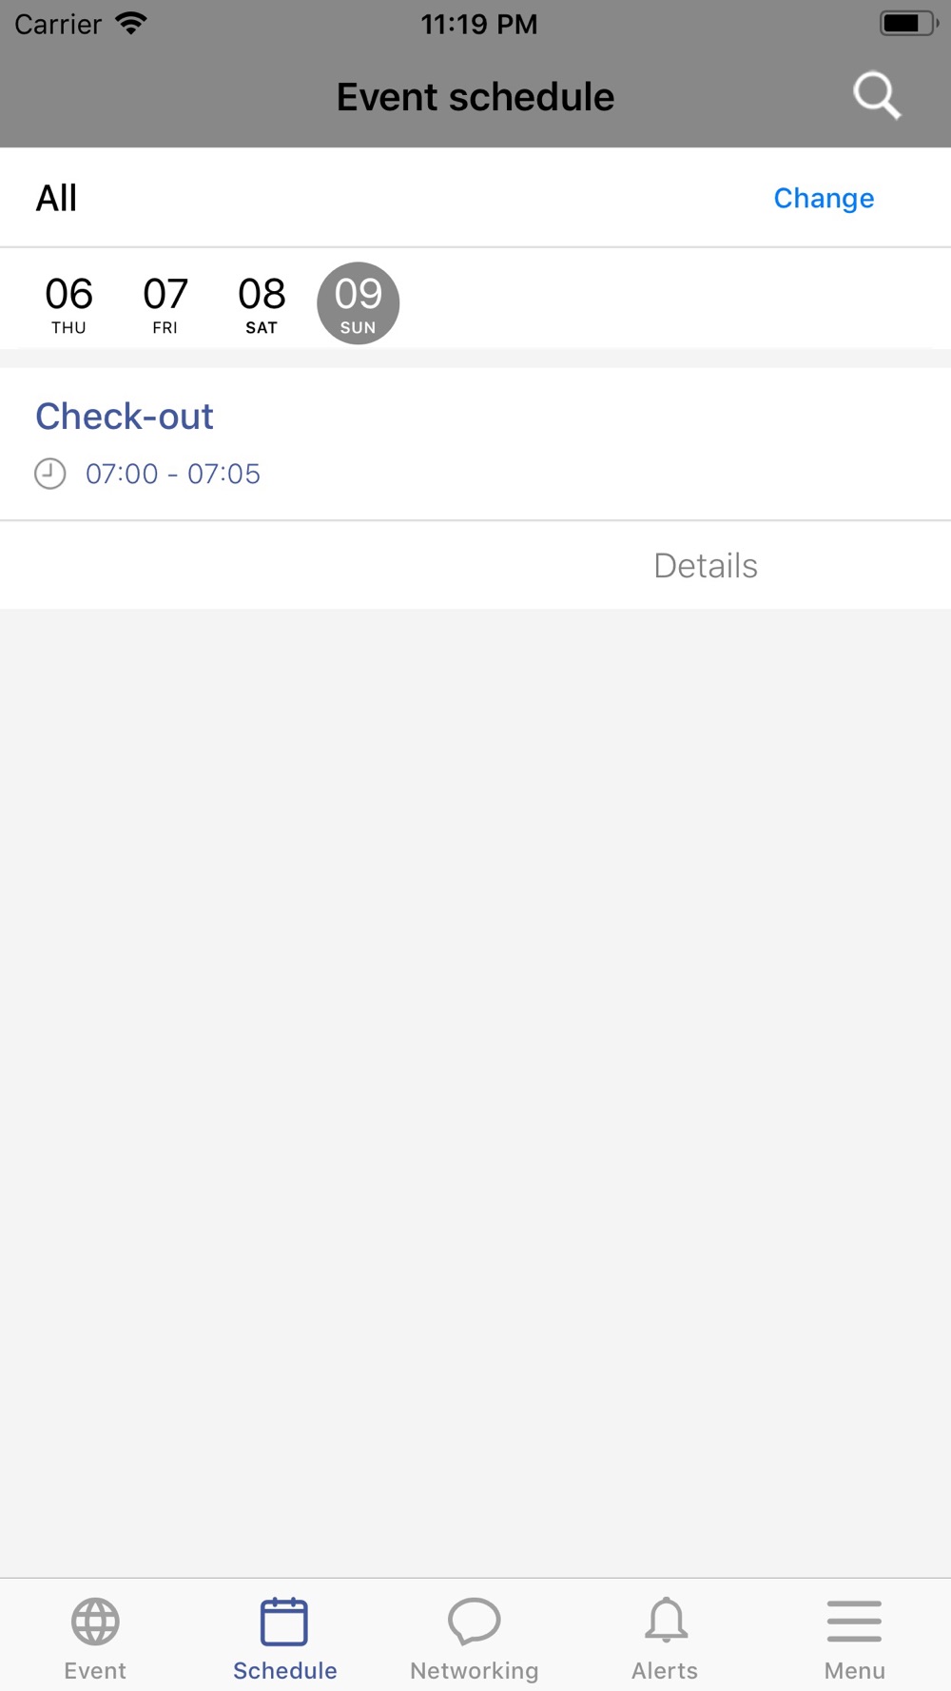Open the hamburger Menu icon
Image resolution: width=951 pixels, height=1691 pixels.
854,1622
